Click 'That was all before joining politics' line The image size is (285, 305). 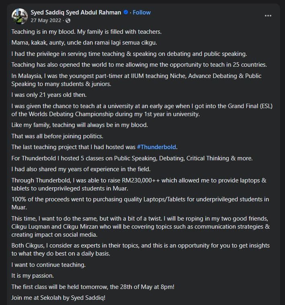pos(57,136)
